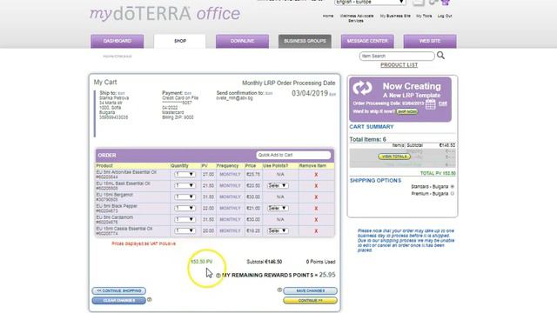This screenshot has width=557, height=313.
Task: Open the Downline tab
Action: point(242,41)
